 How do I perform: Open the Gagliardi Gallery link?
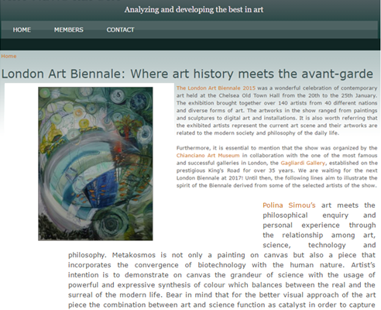click(303, 163)
